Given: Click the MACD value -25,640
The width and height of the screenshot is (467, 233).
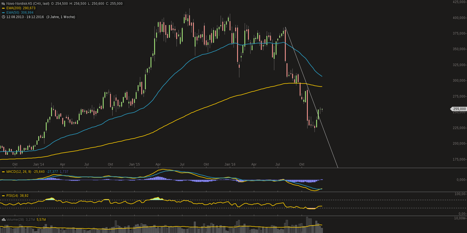Looking at the screenshot, I should tap(39, 172).
